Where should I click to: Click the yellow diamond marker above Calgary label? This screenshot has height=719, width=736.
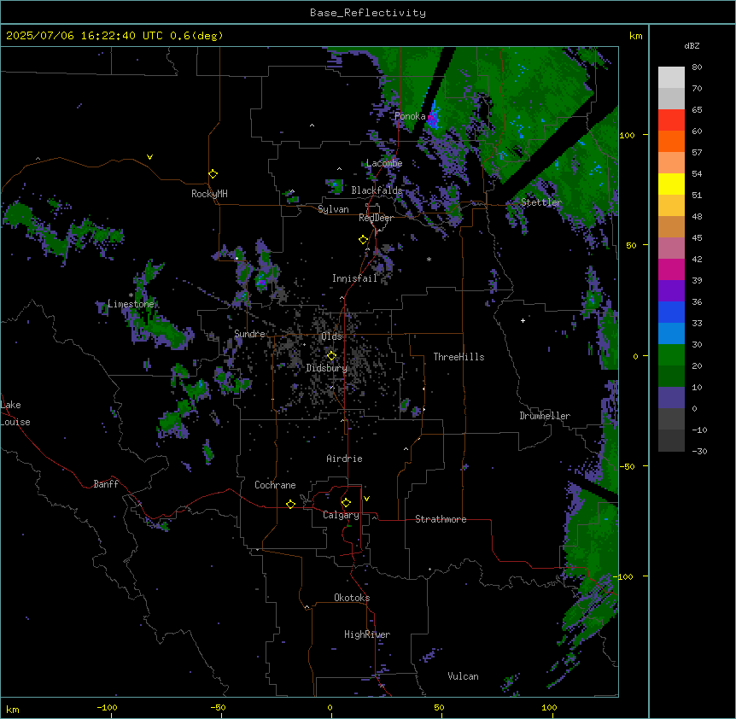[347, 503]
